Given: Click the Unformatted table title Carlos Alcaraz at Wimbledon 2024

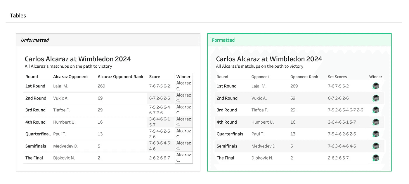Looking at the screenshot, I should [78, 59].
